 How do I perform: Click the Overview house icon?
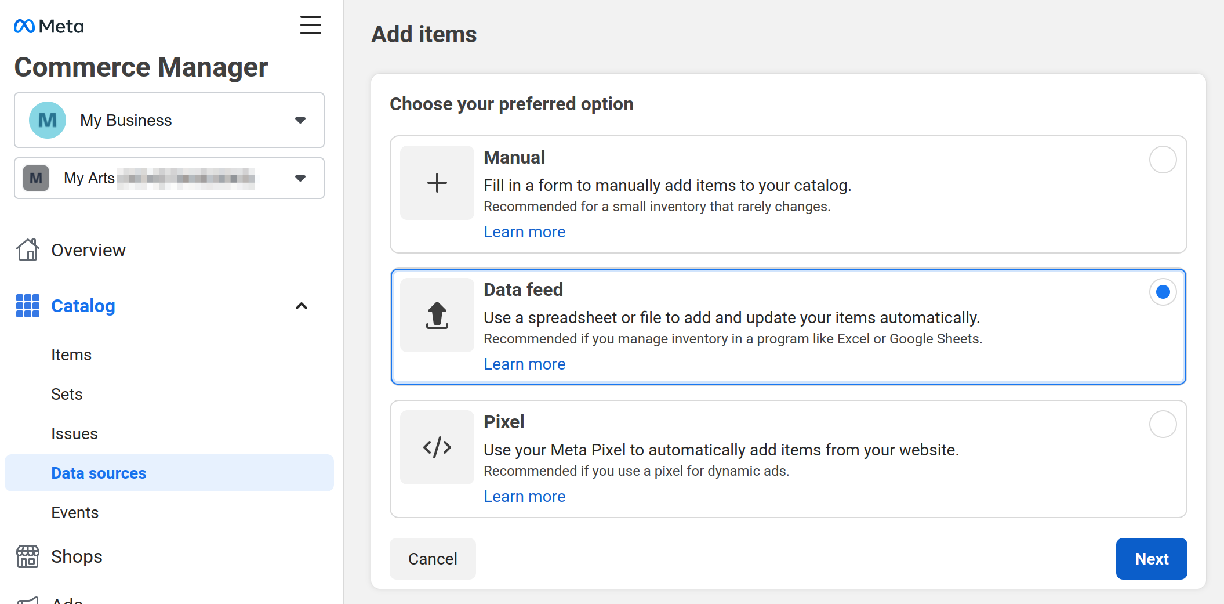(27, 249)
